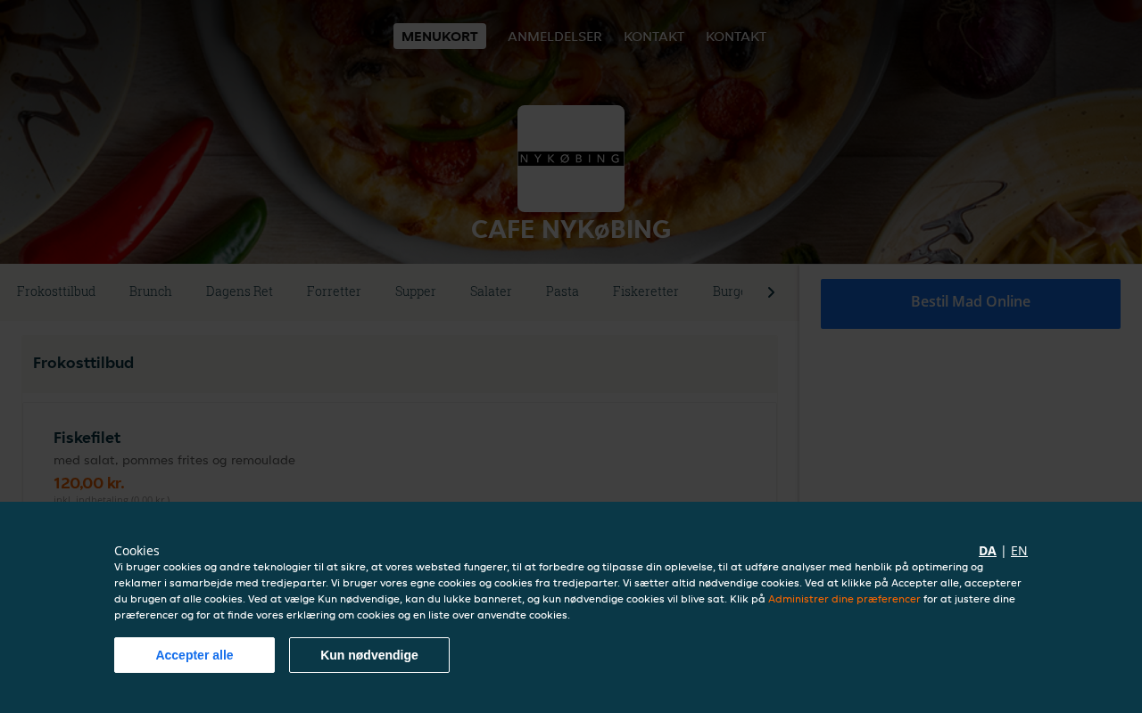Image resolution: width=1142 pixels, height=713 pixels.
Task: Click the Bestil Mad Online button
Action: 971,303
